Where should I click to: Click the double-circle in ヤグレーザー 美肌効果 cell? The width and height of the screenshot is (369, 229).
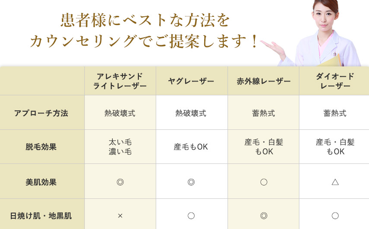(191, 182)
